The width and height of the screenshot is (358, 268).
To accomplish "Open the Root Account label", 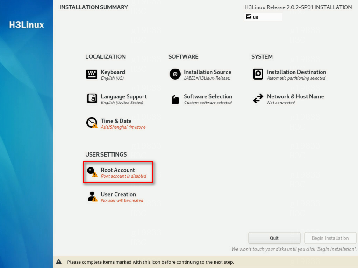I will pos(118,170).
